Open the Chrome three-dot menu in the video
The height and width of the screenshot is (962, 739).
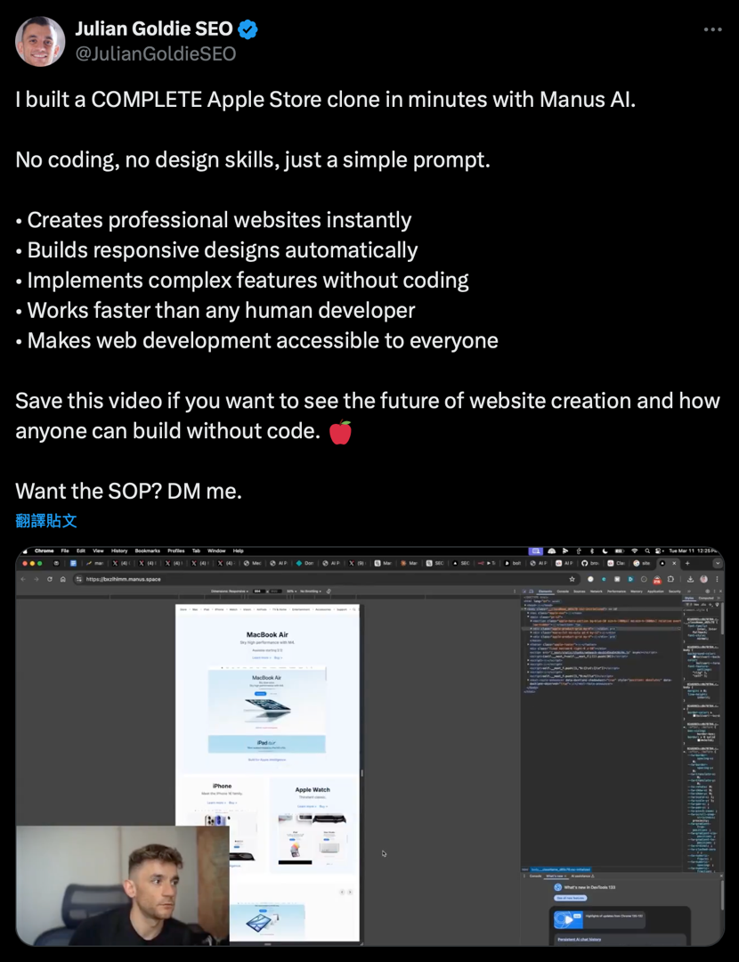coord(717,579)
